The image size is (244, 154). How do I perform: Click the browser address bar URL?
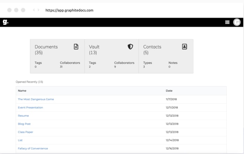(69, 10)
